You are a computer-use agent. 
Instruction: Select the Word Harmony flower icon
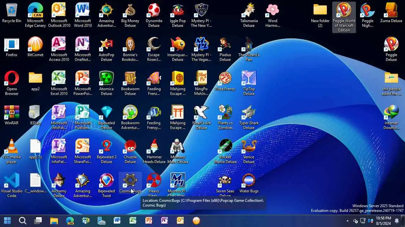click(273, 15)
